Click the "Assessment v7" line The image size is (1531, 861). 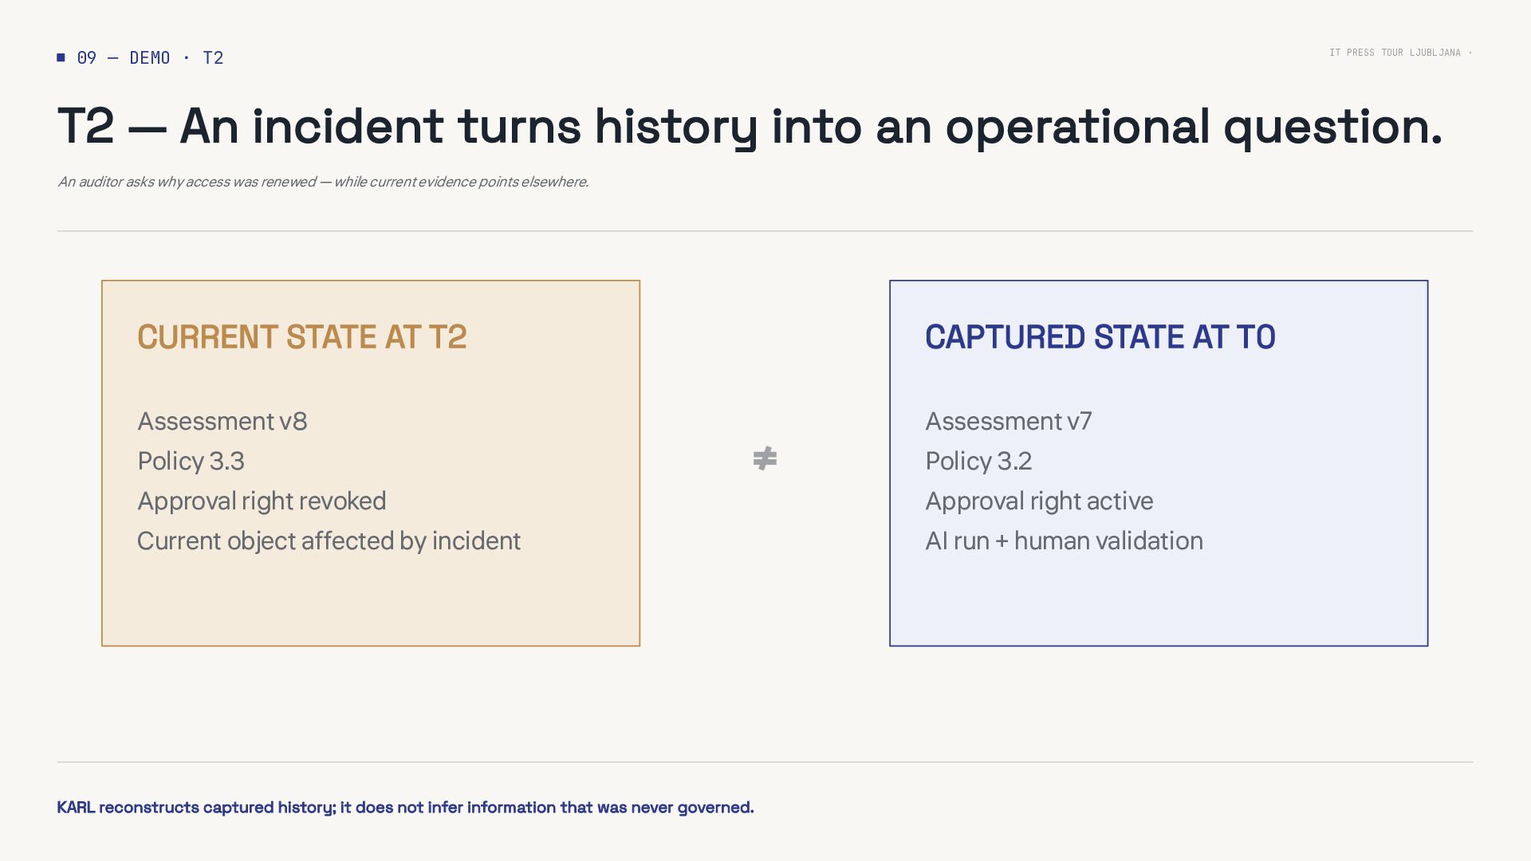pyautogui.click(x=1008, y=421)
